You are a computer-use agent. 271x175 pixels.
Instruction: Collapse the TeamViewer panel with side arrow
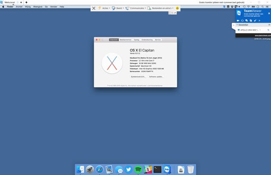234,25
